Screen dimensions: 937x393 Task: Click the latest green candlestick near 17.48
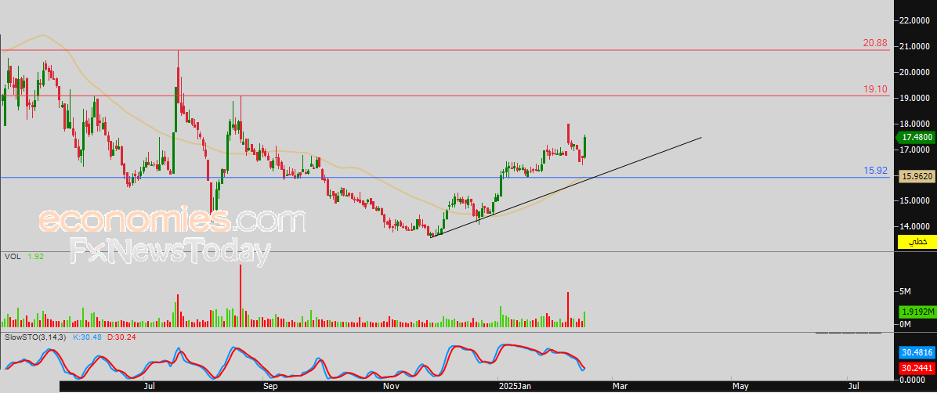[584, 147]
